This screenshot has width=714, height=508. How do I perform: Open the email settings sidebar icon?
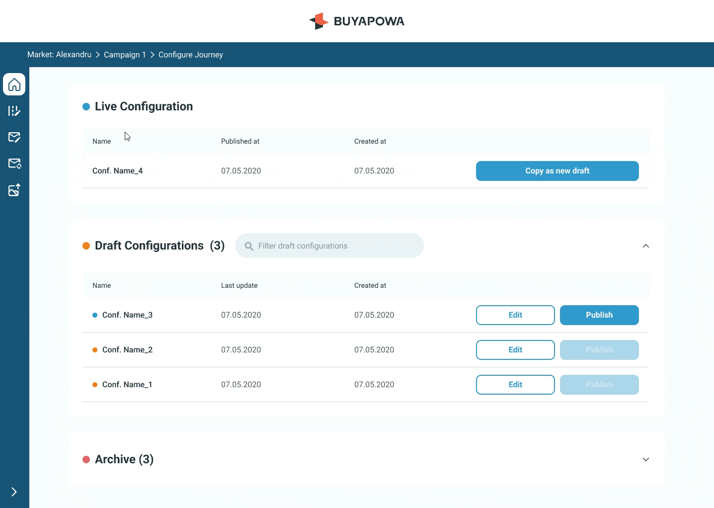tap(14, 164)
